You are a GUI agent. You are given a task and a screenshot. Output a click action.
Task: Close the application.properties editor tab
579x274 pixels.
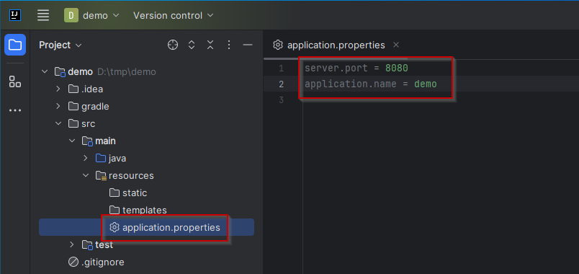[396, 45]
